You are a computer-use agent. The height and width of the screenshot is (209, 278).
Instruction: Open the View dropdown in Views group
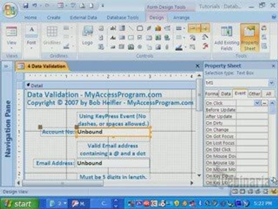tap(12, 48)
